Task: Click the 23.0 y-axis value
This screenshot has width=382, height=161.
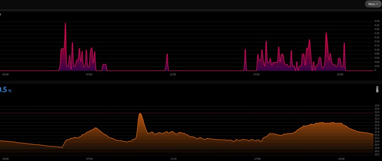Action: click(x=377, y=105)
